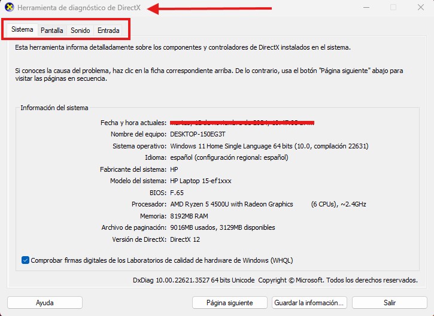Click the Versión de DirectX label
Screen dimensions: 434x316
tap(139, 239)
